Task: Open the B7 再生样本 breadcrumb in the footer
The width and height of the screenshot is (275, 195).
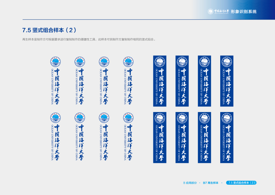Action: (x=211, y=183)
